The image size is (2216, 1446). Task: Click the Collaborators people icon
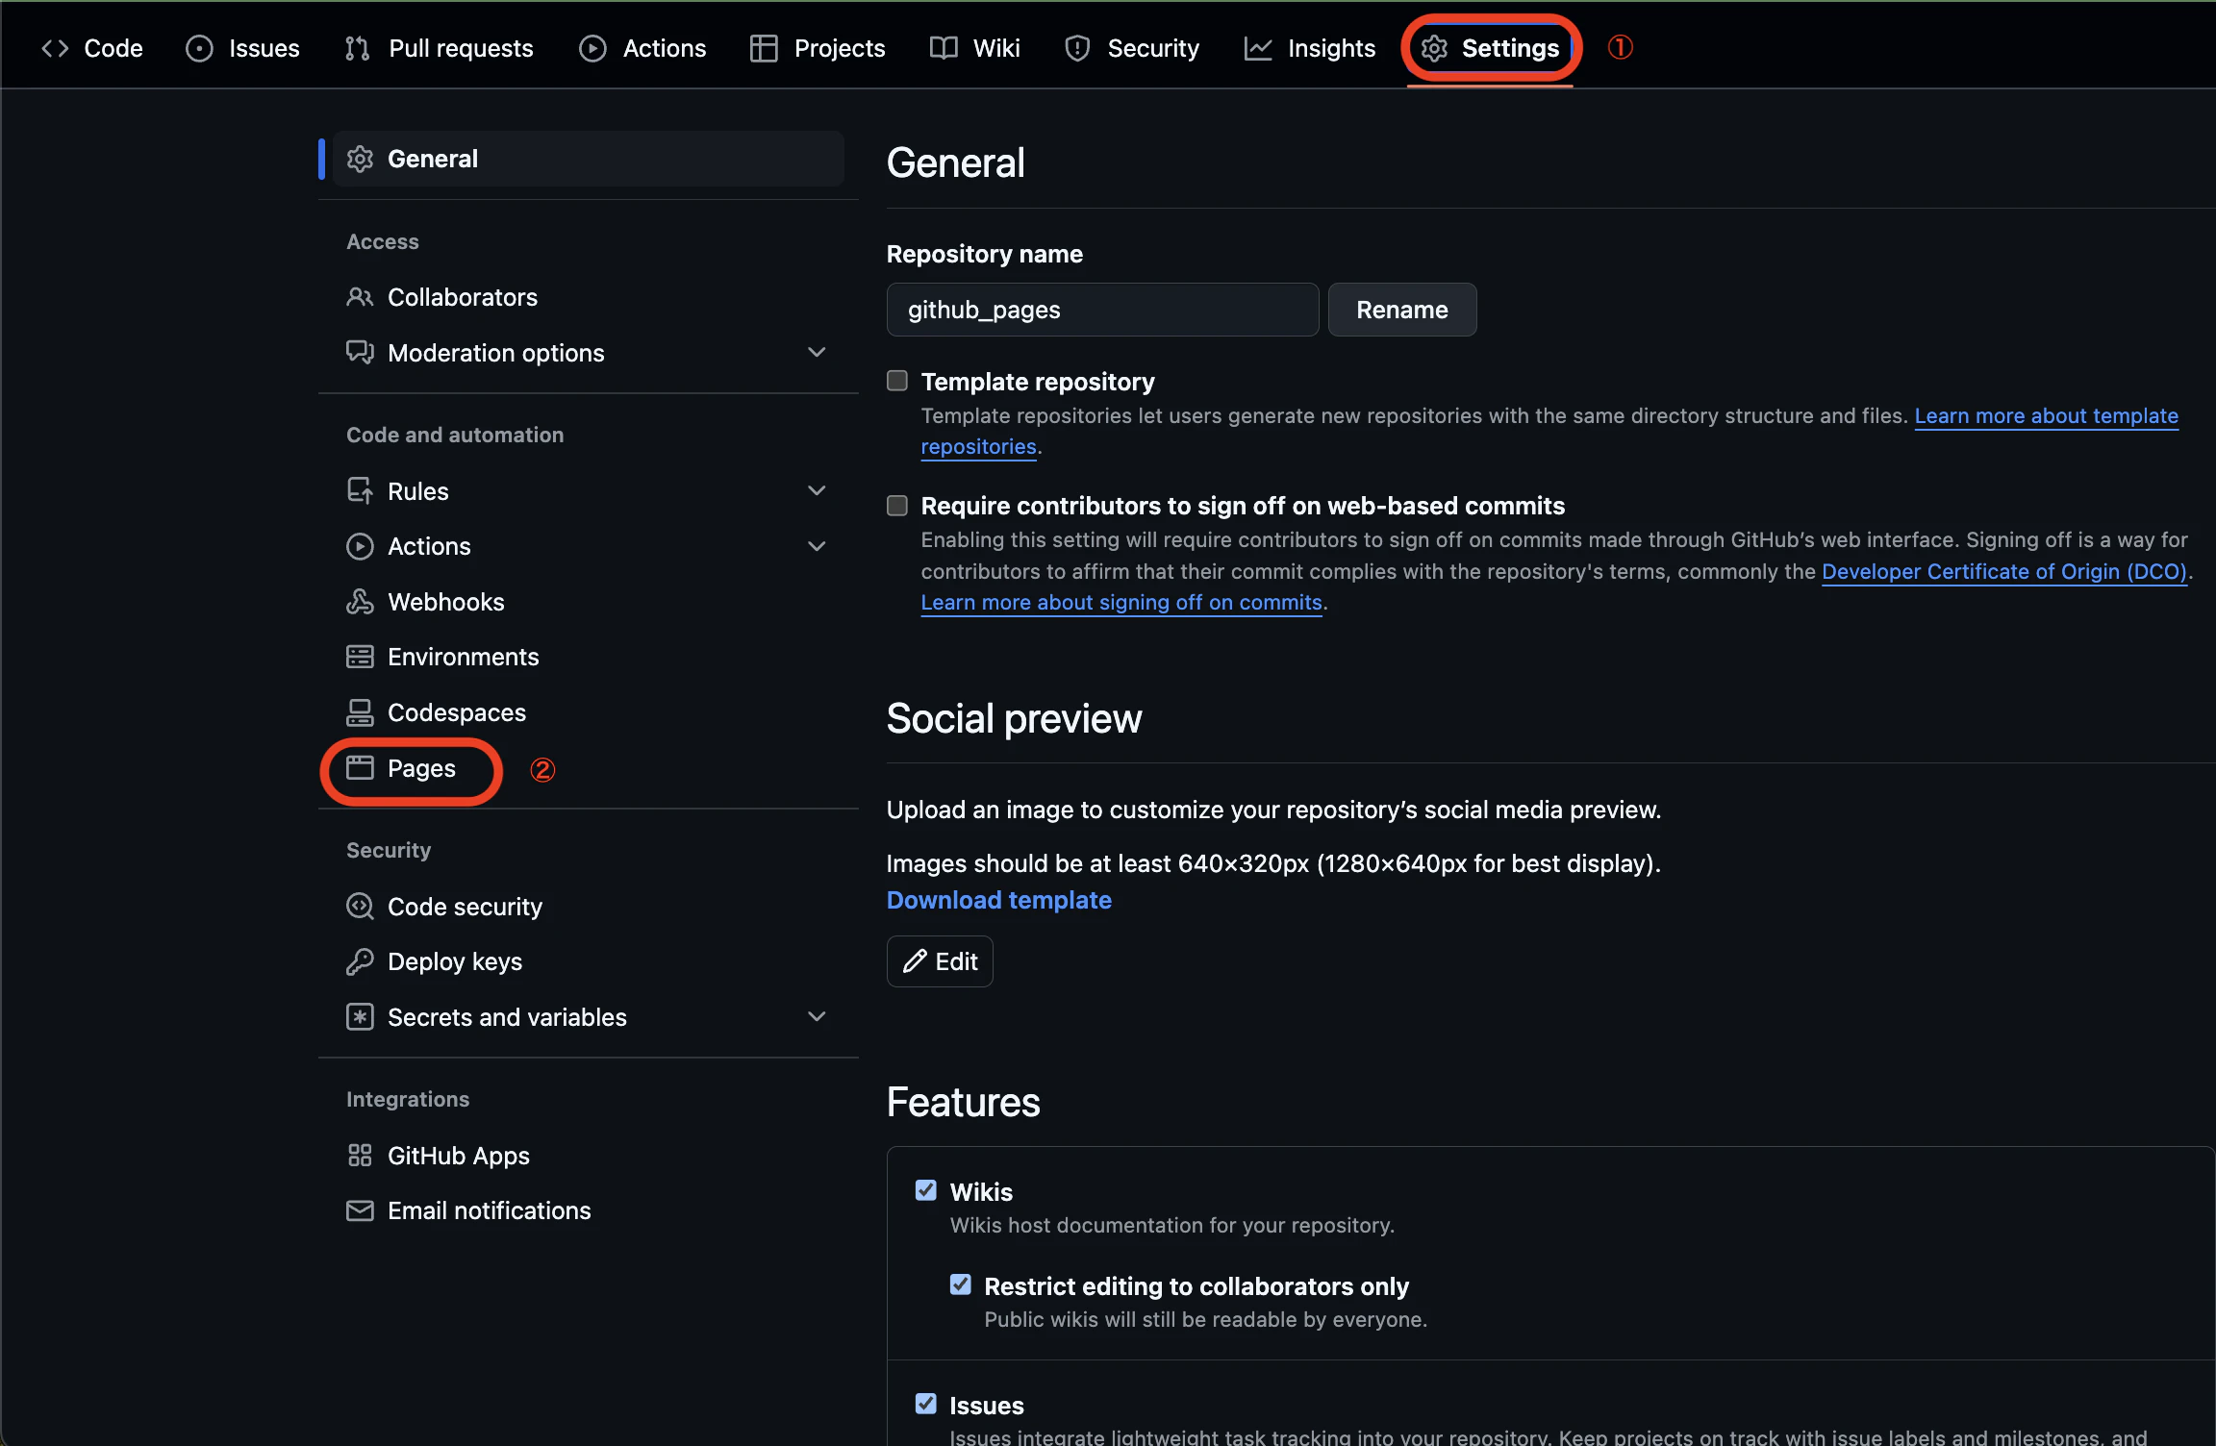click(360, 297)
